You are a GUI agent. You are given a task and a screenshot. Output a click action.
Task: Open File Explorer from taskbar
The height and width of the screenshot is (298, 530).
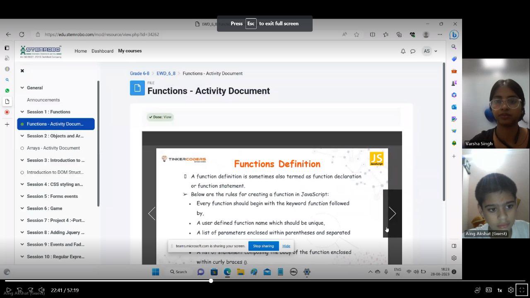(x=241, y=272)
